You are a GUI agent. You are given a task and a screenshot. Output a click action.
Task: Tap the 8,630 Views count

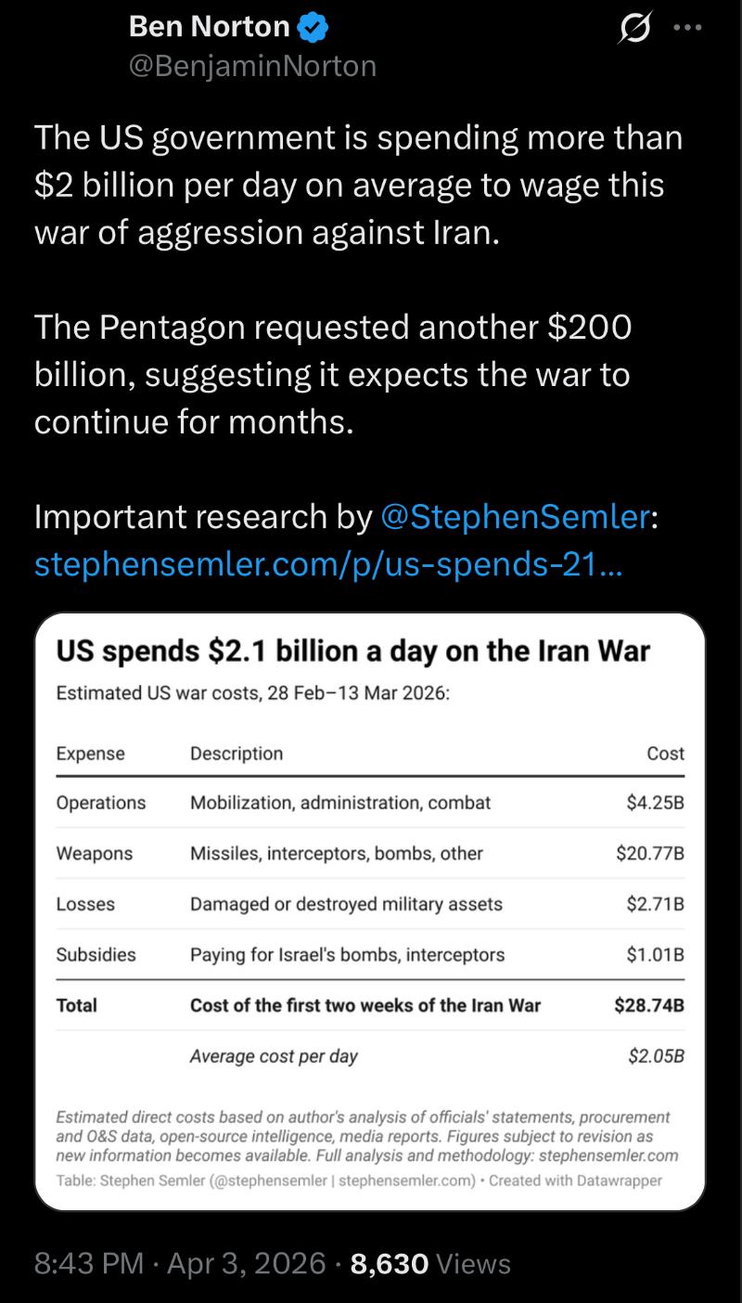tap(430, 1263)
